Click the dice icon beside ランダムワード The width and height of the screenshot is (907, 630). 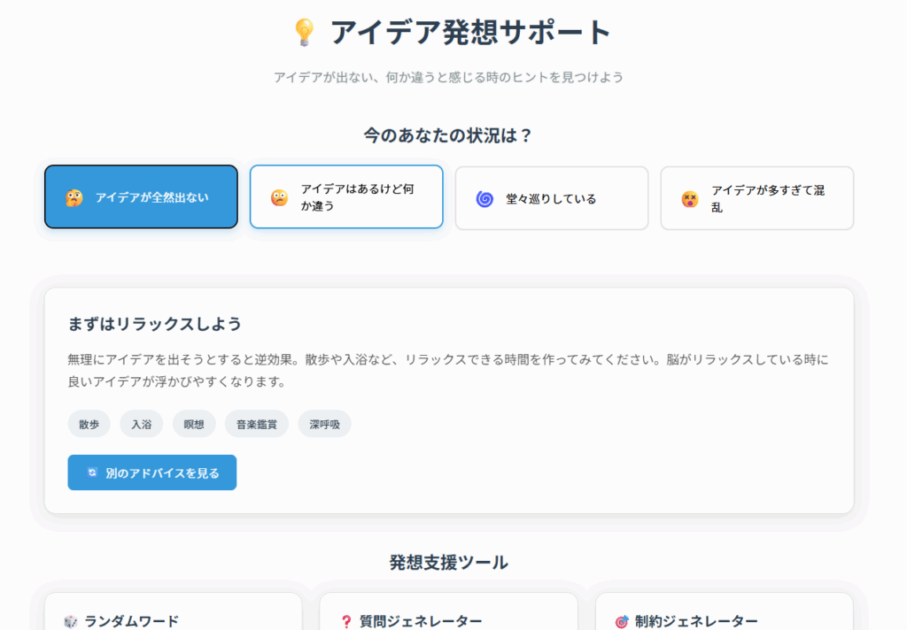[x=71, y=621]
